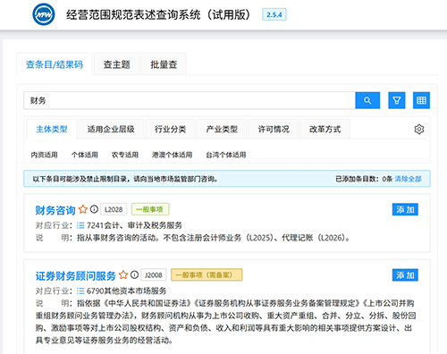
Task: Click the blue search magnifier button
Action: pyautogui.click(x=367, y=100)
